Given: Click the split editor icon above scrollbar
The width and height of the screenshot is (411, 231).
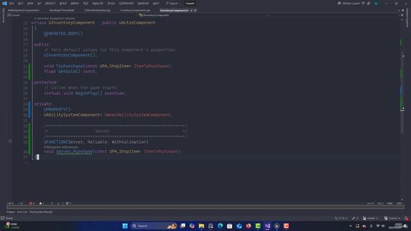Looking at the screenshot, I should click(x=402, y=15).
